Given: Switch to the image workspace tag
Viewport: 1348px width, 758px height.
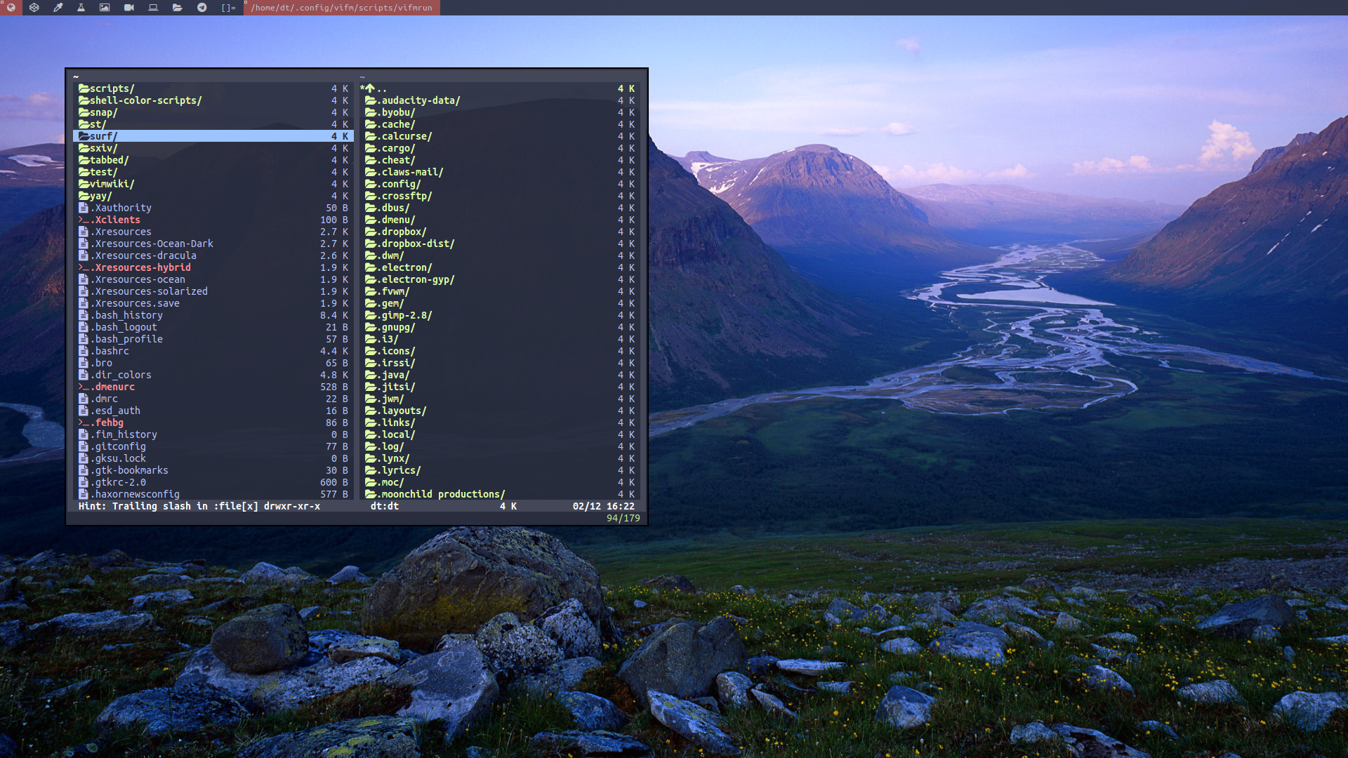Looking at the screenshot, I should coord(105,8).
